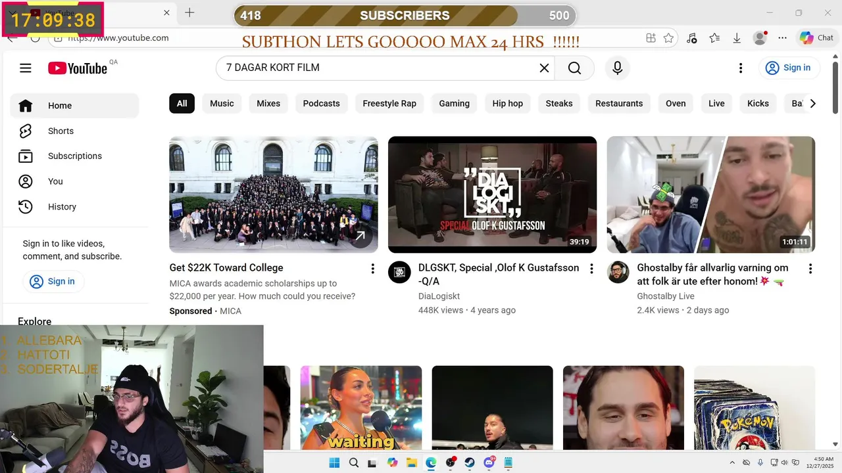Open the Get $22K Toward College title

[226, 268]
